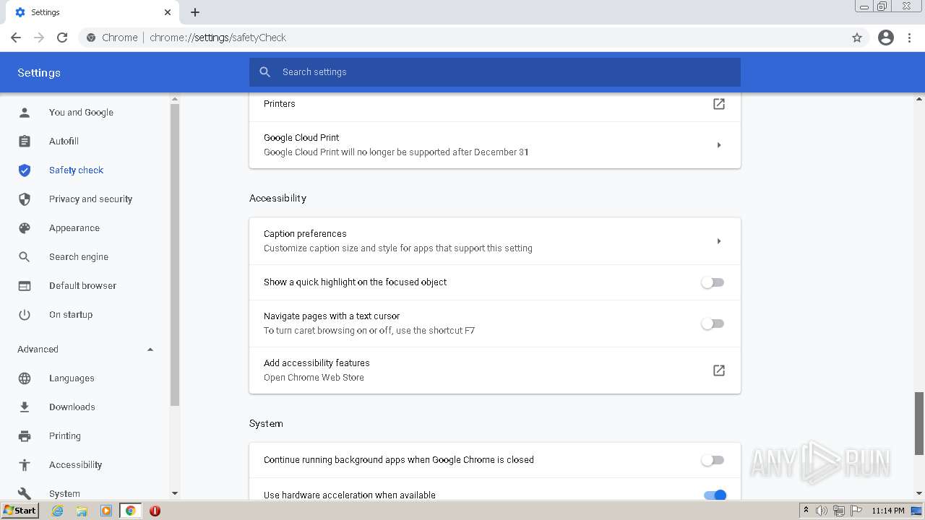Open Autofill settings section

click(64, 142)
